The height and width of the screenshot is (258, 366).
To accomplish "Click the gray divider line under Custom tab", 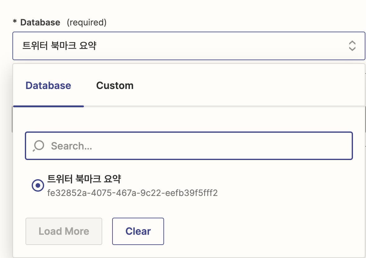I will click(x=224, y=106).
